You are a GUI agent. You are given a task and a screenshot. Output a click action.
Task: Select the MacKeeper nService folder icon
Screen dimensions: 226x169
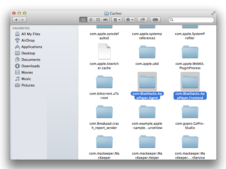(x=190, y=142)
